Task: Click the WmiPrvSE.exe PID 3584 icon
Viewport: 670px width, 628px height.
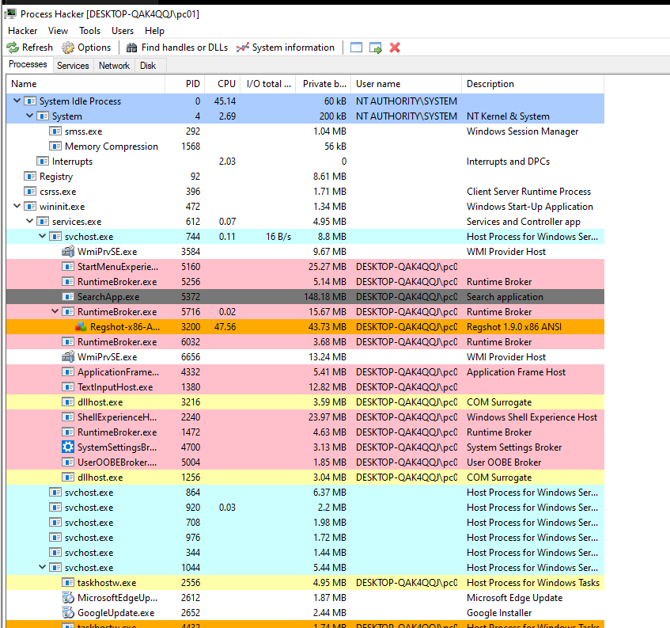Action: click(x=68, y=252)
